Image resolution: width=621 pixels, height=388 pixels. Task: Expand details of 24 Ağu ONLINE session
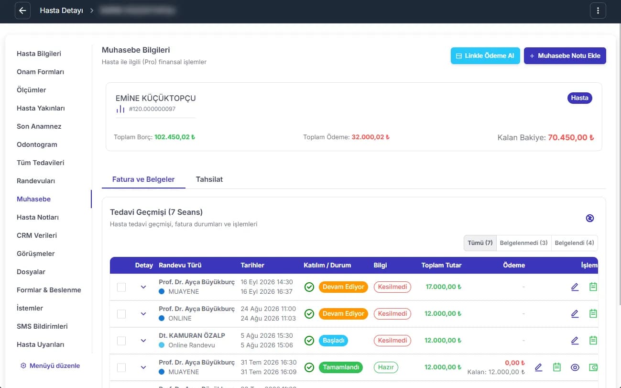pyautogui.click(x=143, y=314)
